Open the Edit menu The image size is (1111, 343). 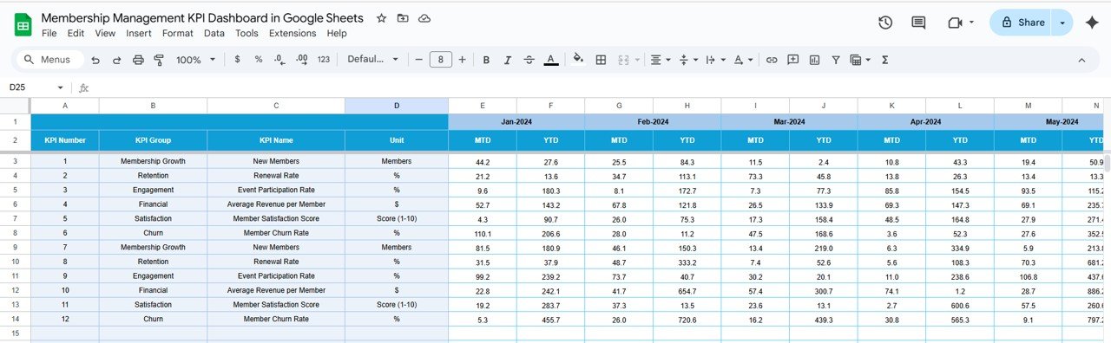pyautogui.click(x=76, y=33)
